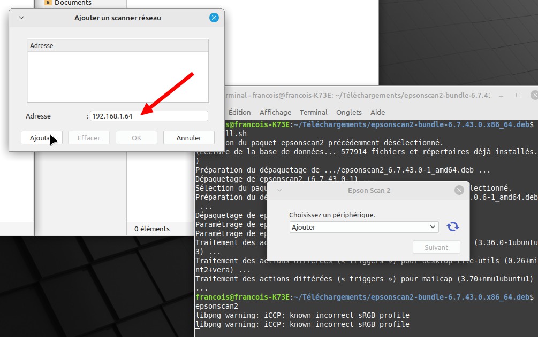Click the empty address list area
This screenshot has width=538, height=337.
[x=118, y=77]
